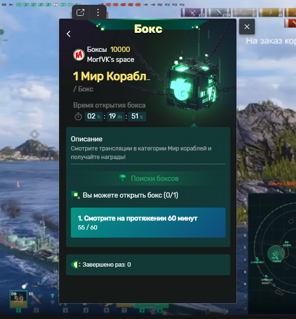
Task: Click the Описание section heading
Action: pos(87,139)
